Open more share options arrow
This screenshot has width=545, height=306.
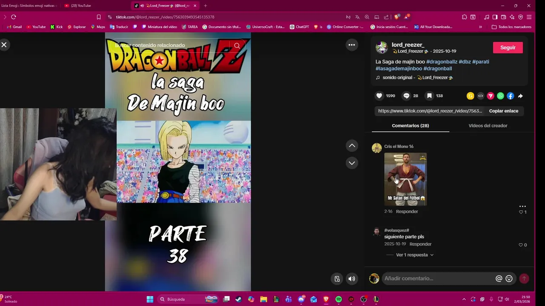pos(520,96)
